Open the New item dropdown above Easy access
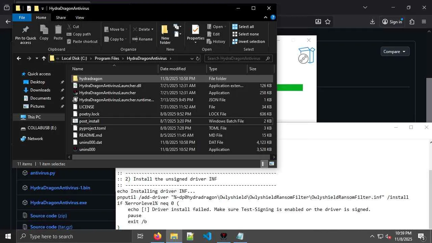432x243 pixels. (x=178, y=26)
